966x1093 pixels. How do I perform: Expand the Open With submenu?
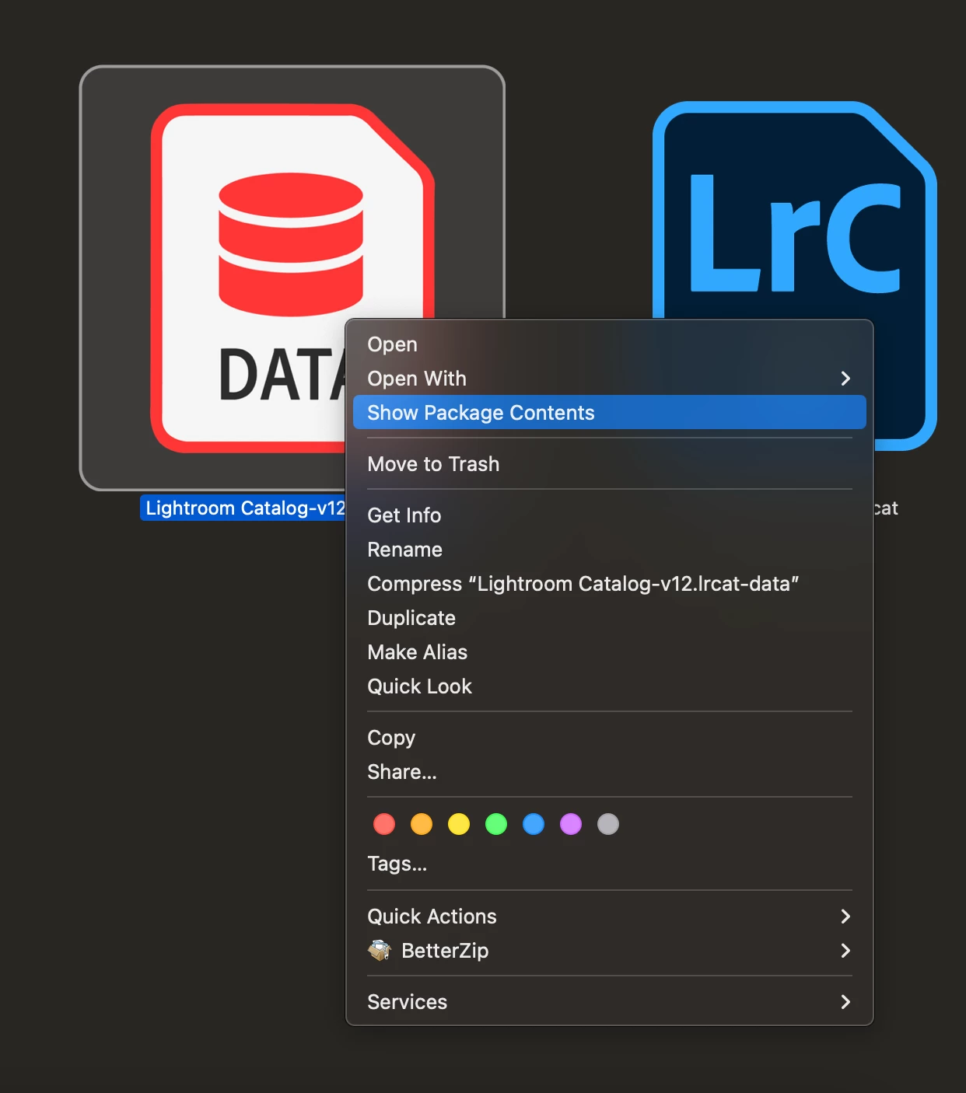click(x=610, y=379)
